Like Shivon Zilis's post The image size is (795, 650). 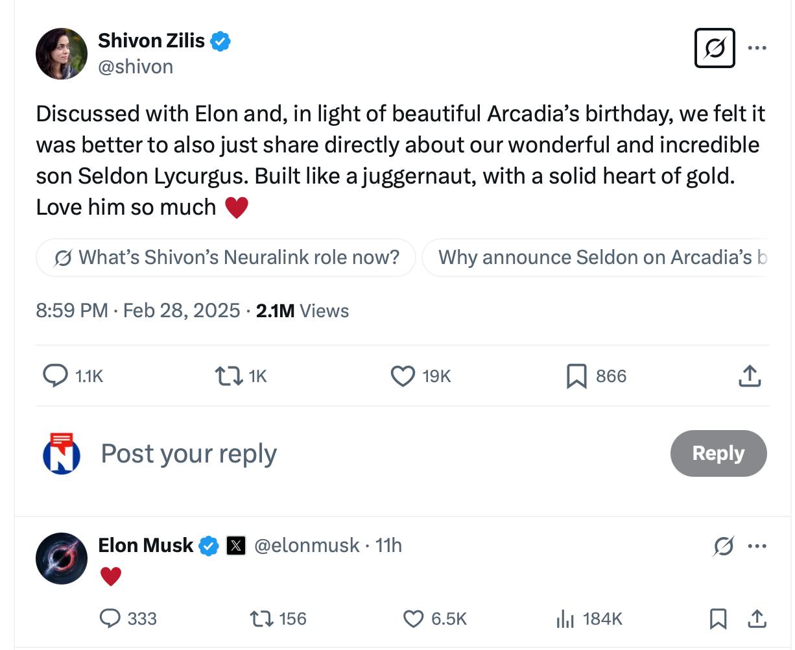point(403,376)
